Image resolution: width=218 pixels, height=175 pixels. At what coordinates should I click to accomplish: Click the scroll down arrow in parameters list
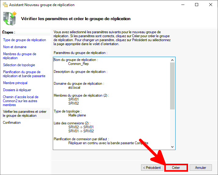pyautogui.click(x=173, y=147)
